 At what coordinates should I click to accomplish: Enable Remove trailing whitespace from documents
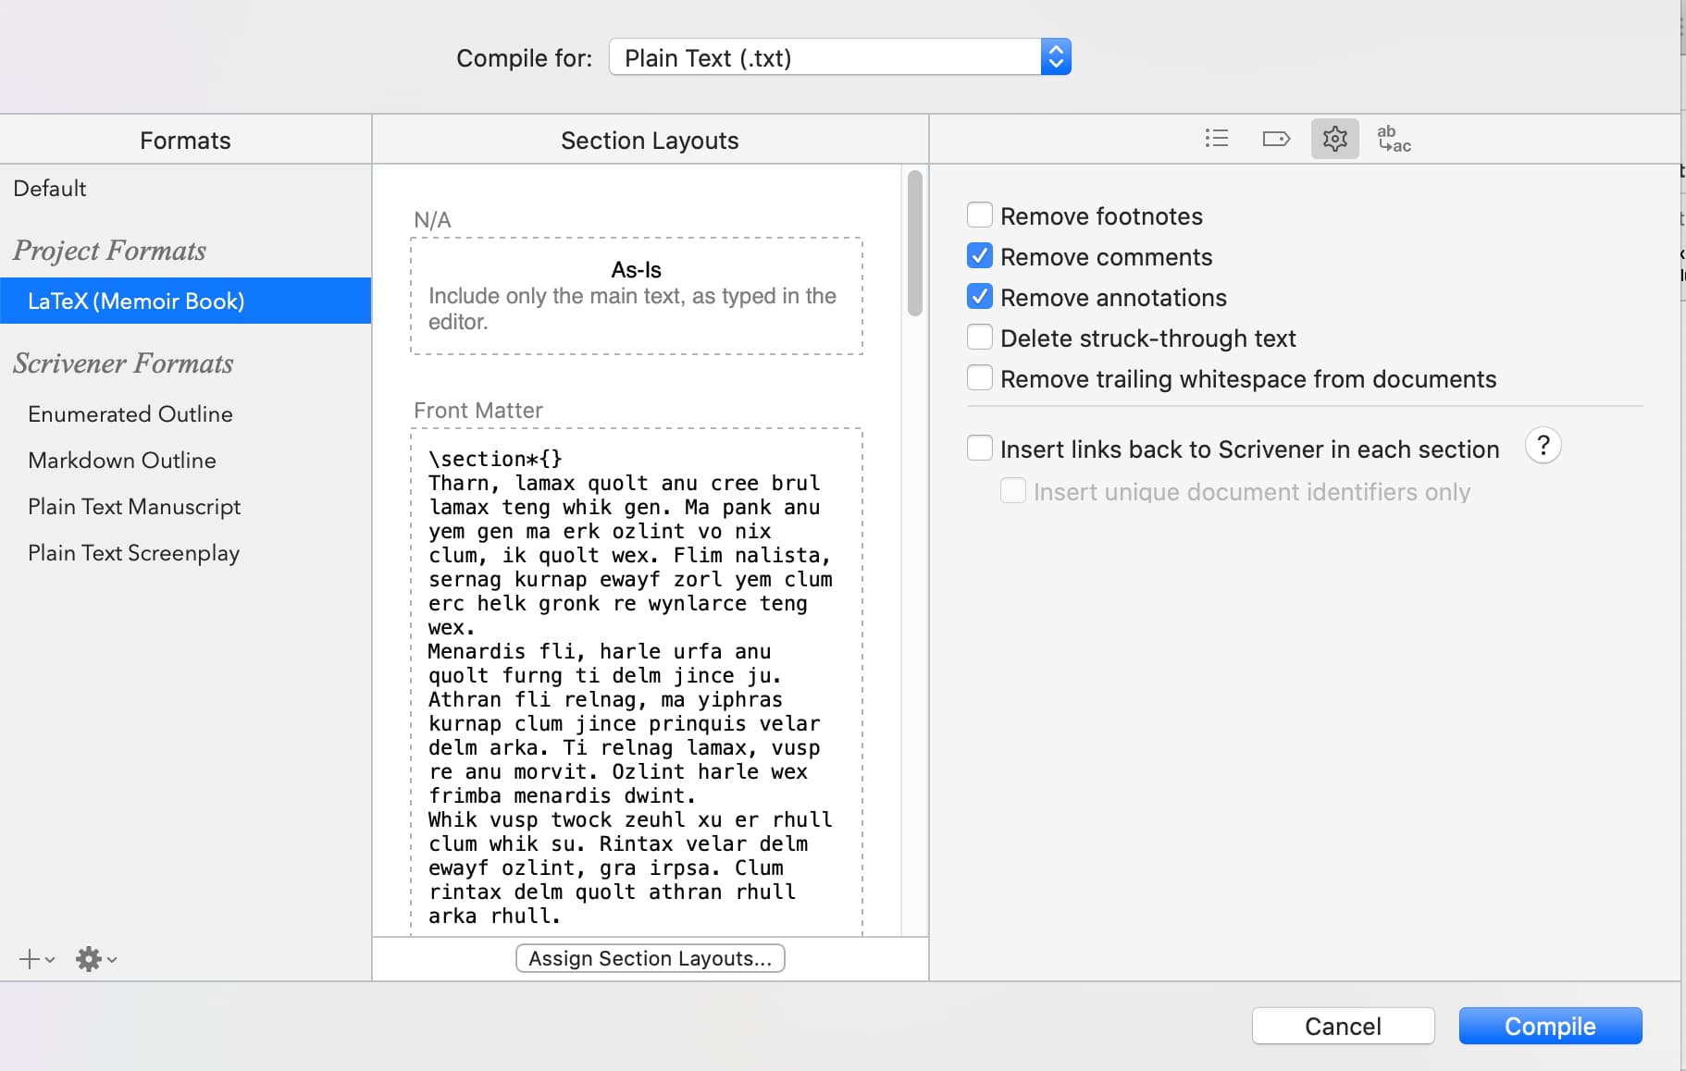coord(980,378)
